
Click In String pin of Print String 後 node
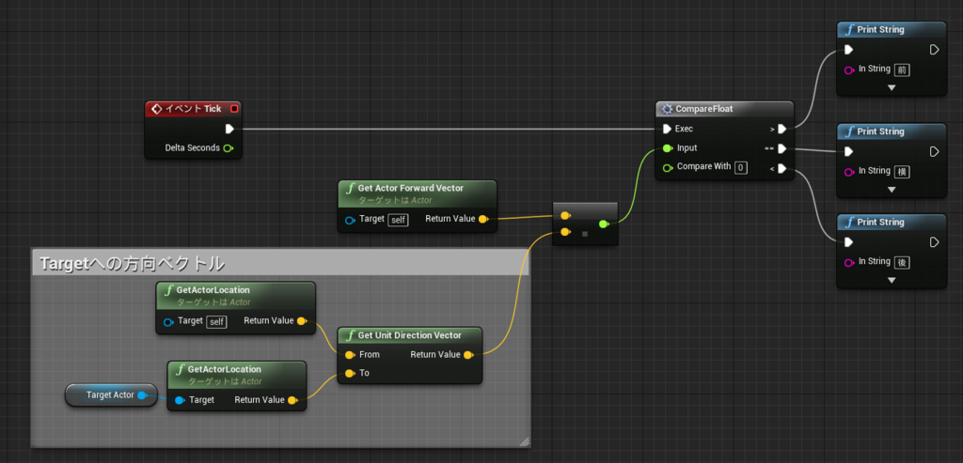(x=849, y=262)
